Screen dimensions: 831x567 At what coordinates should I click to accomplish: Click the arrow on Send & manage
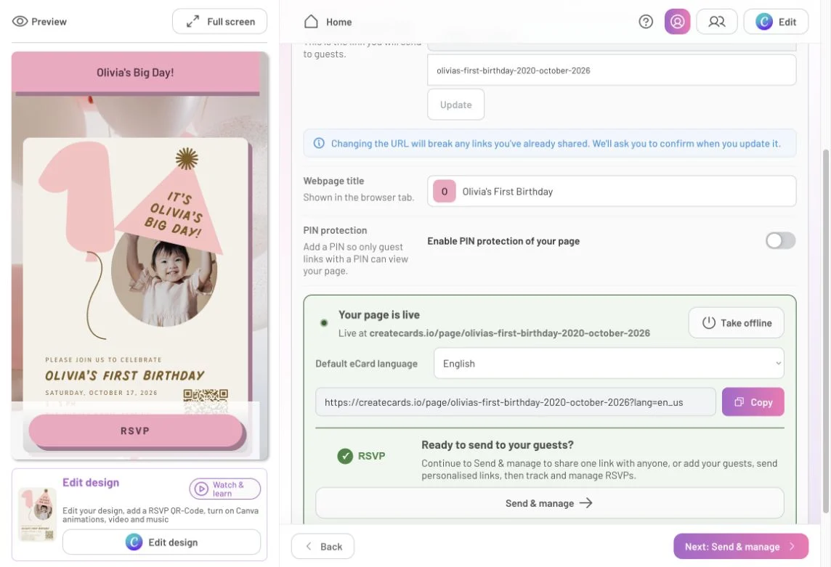585,503
